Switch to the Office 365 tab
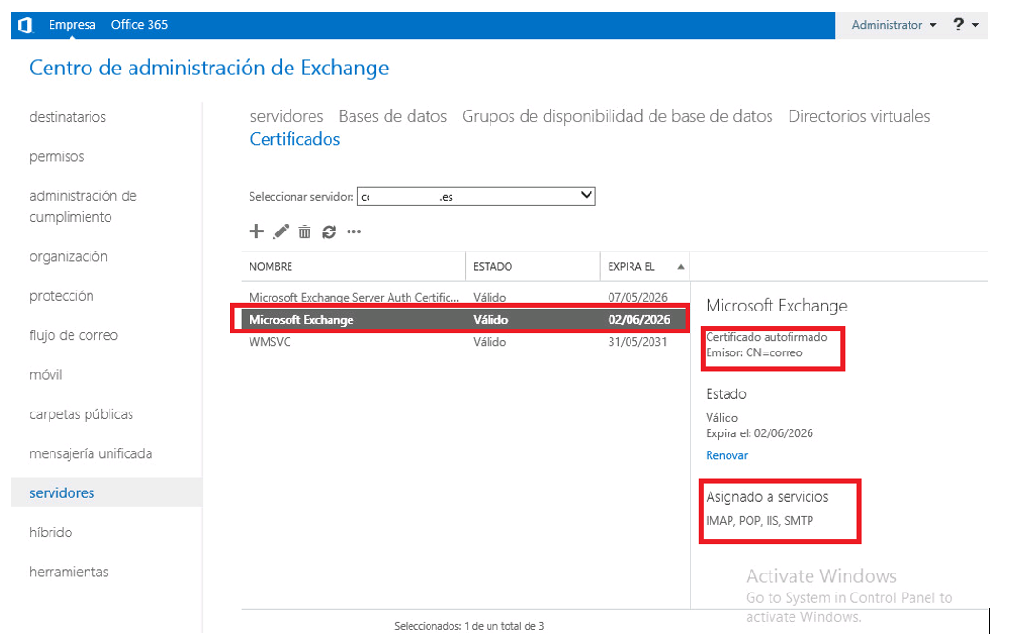1020x643 pixels. (x=139, y=25)
